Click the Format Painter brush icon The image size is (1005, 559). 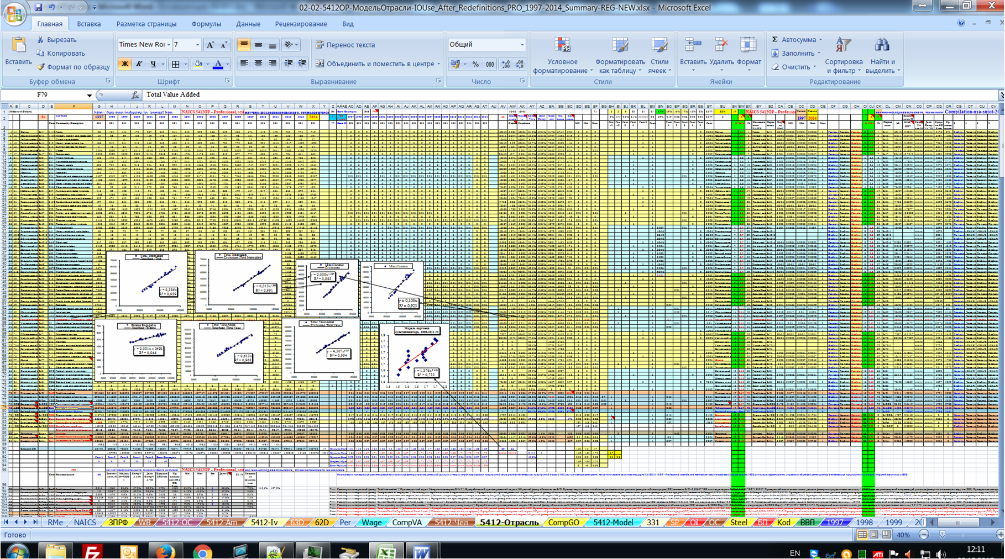pyautogui.click(x=41, y=67)
